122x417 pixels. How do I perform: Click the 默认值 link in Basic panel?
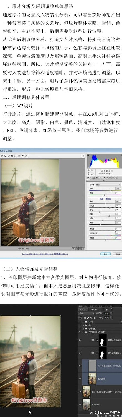(108, 199)
